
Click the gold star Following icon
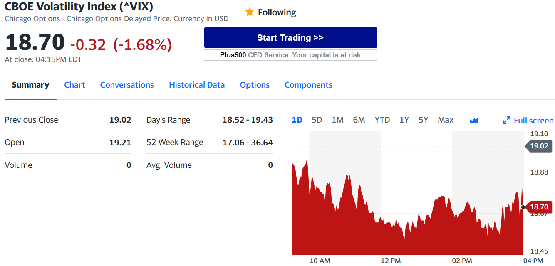(250, 12)
